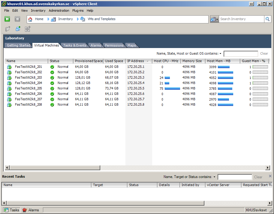Click Clear next to VM filter field
The width and height of the screenshot is (274, 214).
click(264, 53)
